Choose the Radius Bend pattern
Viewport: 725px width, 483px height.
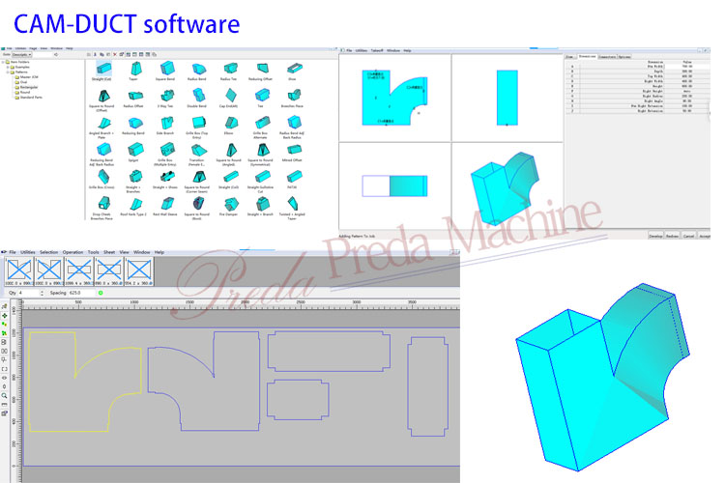pos(198,69)
